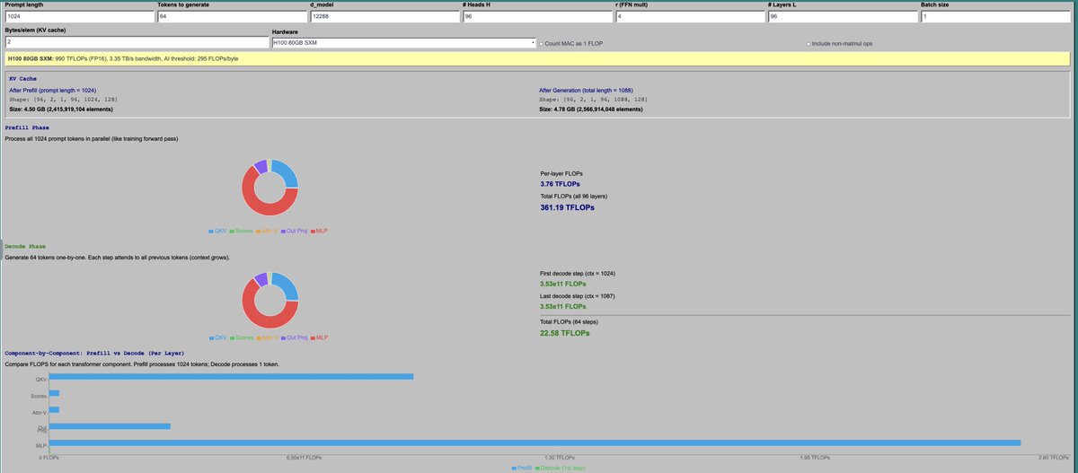The image size is (1078, 473).
Task: Enable Include non-matmul ops option
Action: 809,43
